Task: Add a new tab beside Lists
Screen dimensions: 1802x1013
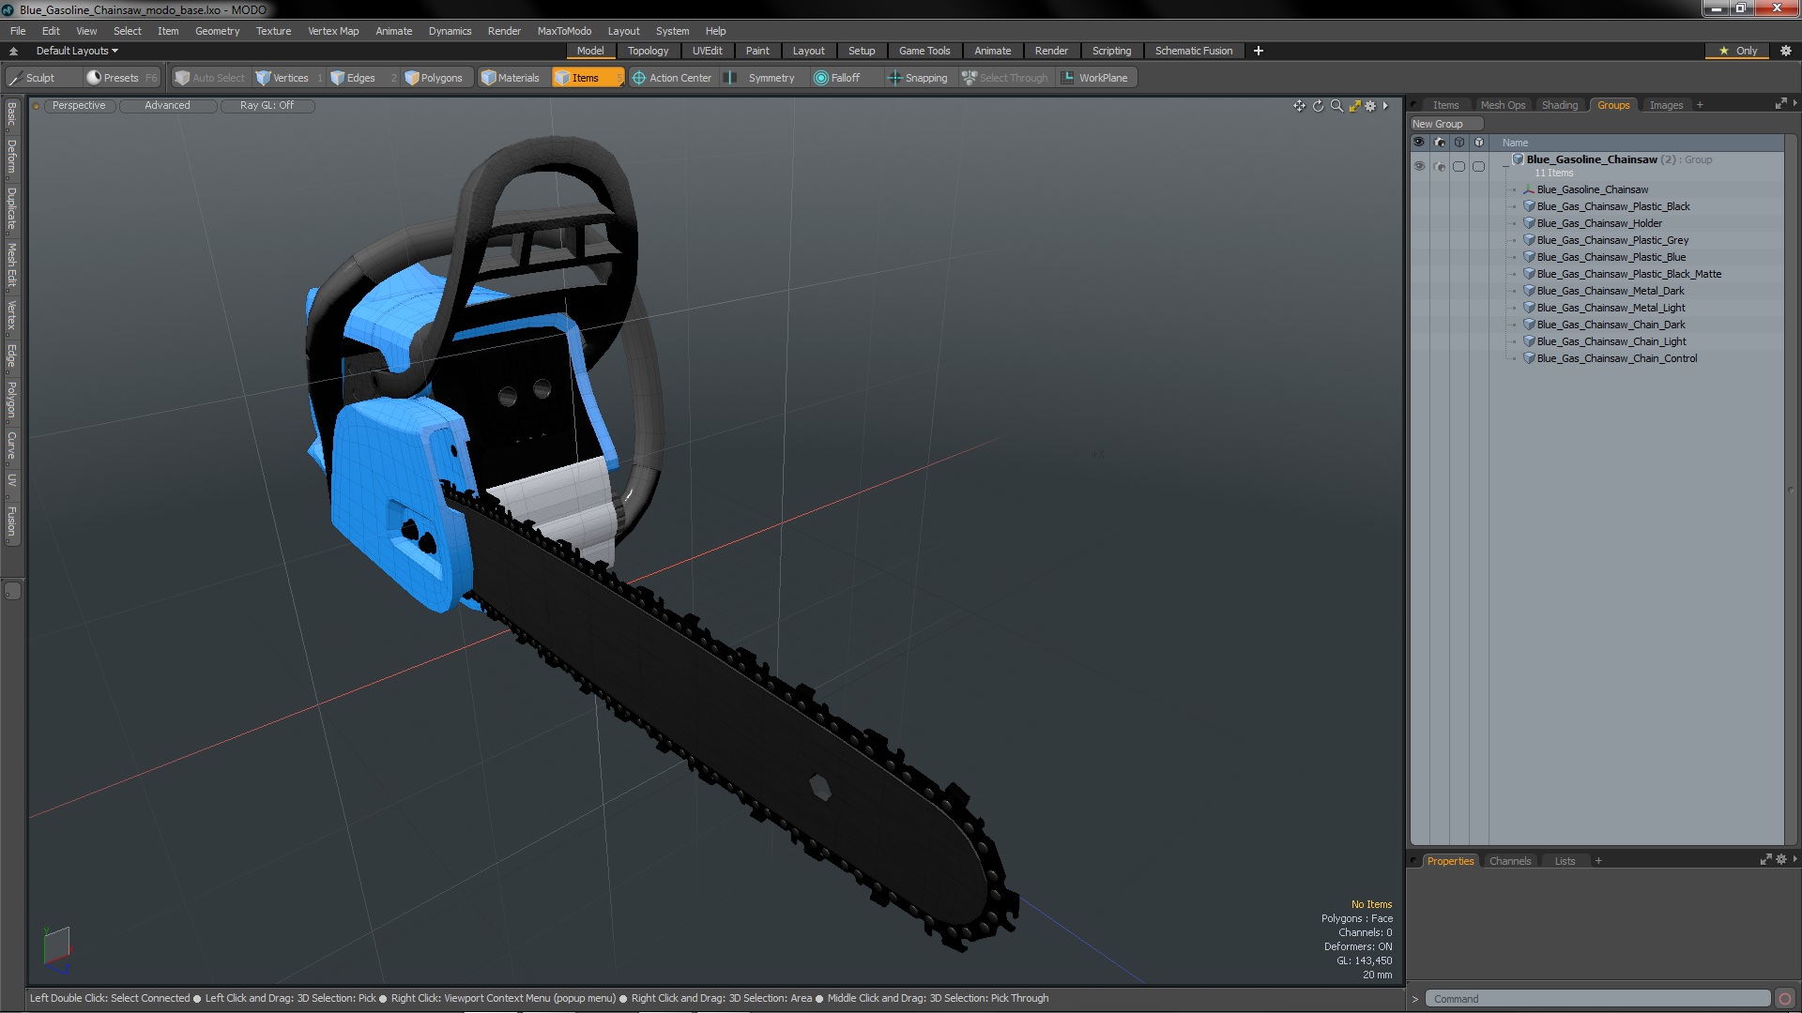Action: pyautogui.click(x=1598, y=861)
